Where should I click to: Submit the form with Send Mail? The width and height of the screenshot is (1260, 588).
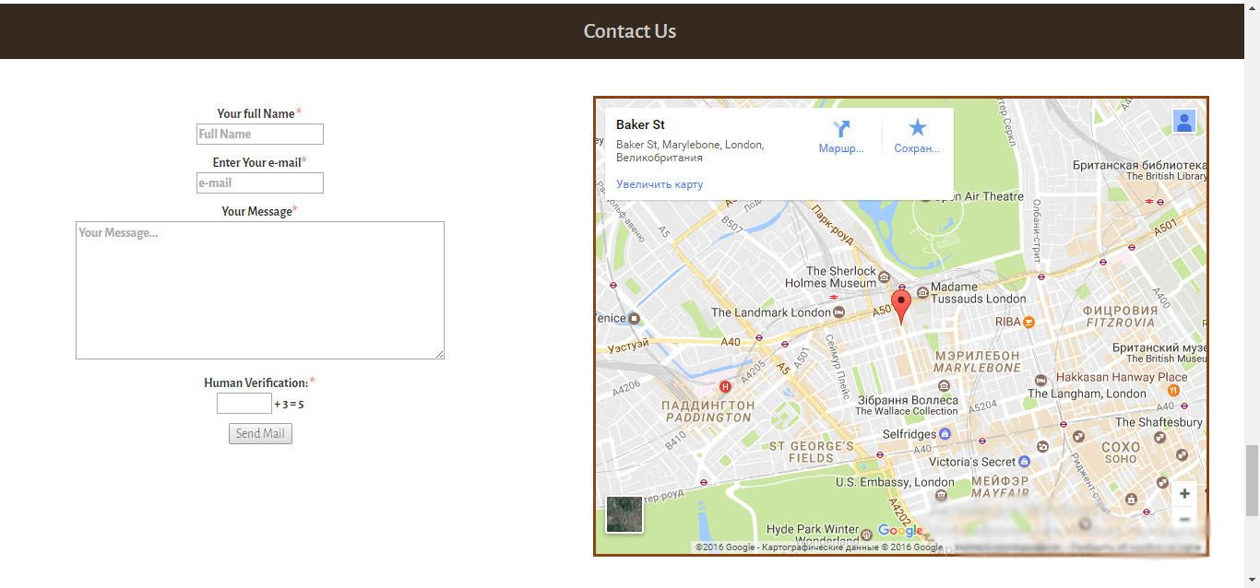point(260,433)
